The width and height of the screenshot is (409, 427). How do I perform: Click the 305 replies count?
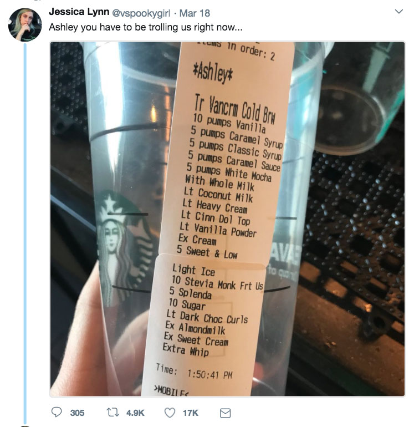click(x=77, y=413)
